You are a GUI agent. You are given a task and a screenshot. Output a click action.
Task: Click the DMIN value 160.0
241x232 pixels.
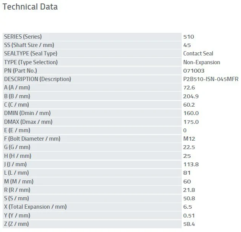click(191, 113)
